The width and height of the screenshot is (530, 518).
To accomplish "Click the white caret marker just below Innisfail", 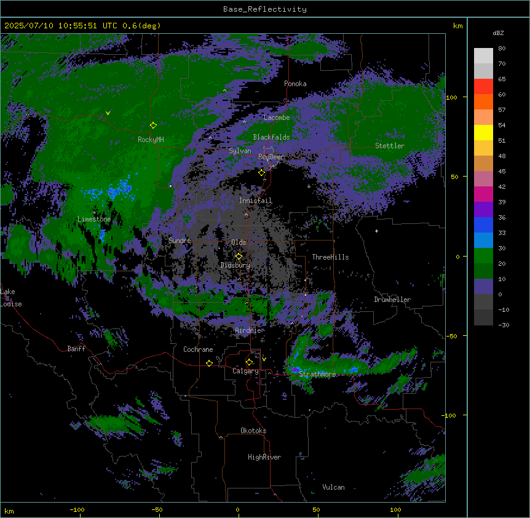I will click(246, 214).
